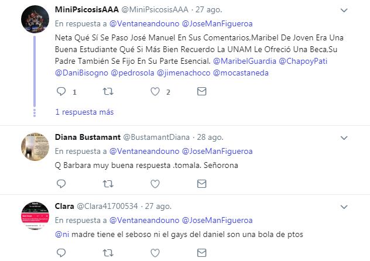The height and width of the screenshot is (261, 370).
Task: View Diana Bustamant's profile picture
Action: pos(35,147)
